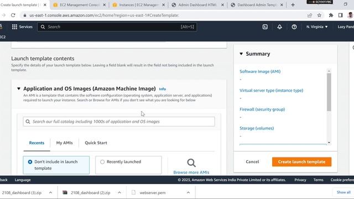The height and width of the screenshot is (199, 354).
Task: Open Virtual server type summary link
Action: coord(271,91)
